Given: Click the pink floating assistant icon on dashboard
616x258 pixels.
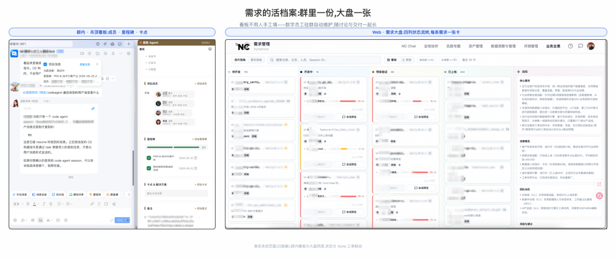Looking at the screenshot, I should pyautogui.click(x=599, y=195).
